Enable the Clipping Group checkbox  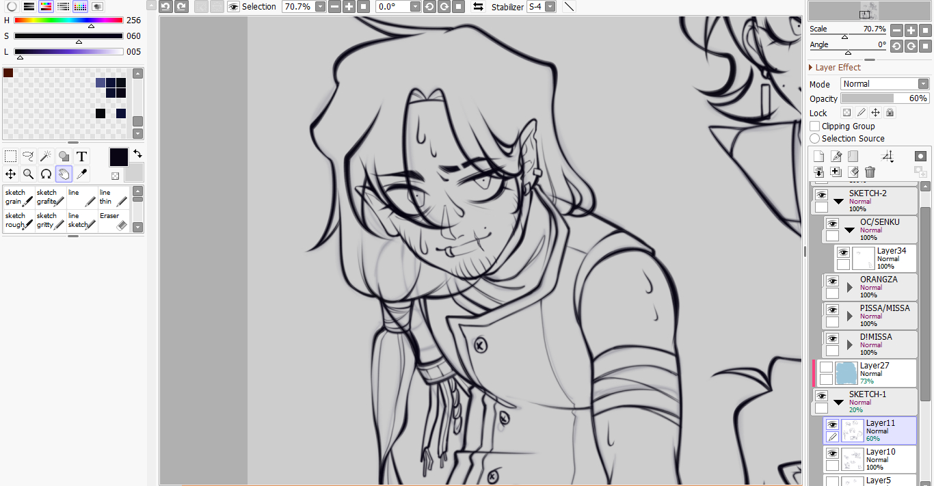tap(814, 126)
